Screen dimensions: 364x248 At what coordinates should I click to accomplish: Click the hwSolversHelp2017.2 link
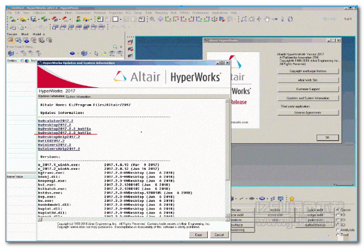(x=59, y=149)
